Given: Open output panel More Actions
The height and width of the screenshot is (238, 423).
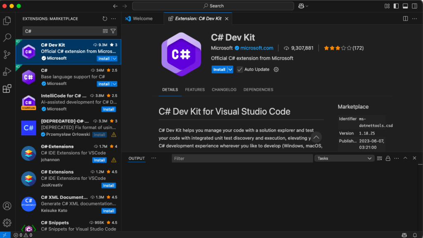Looking at the screenshot, I should [x=396, y=158].
